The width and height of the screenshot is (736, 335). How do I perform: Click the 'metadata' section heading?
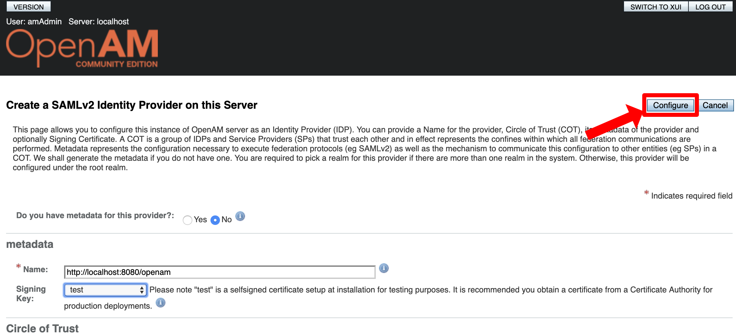[30, 244]
